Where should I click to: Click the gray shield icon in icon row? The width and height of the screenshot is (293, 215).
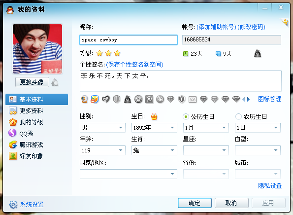point(117,99)
